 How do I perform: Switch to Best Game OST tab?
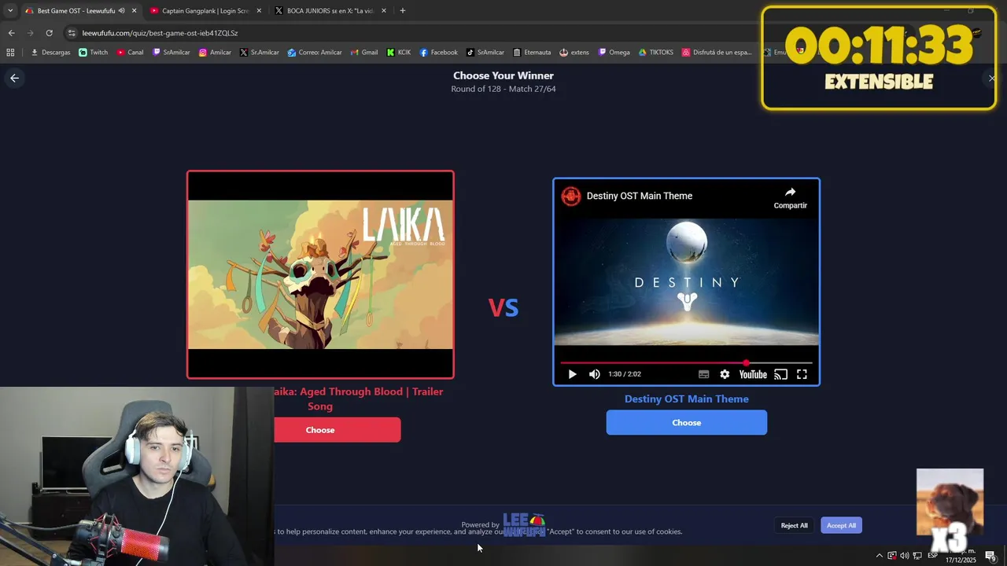[x=76, y=11]
